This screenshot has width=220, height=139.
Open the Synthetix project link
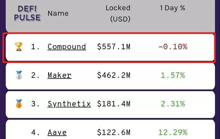(69, 104)
